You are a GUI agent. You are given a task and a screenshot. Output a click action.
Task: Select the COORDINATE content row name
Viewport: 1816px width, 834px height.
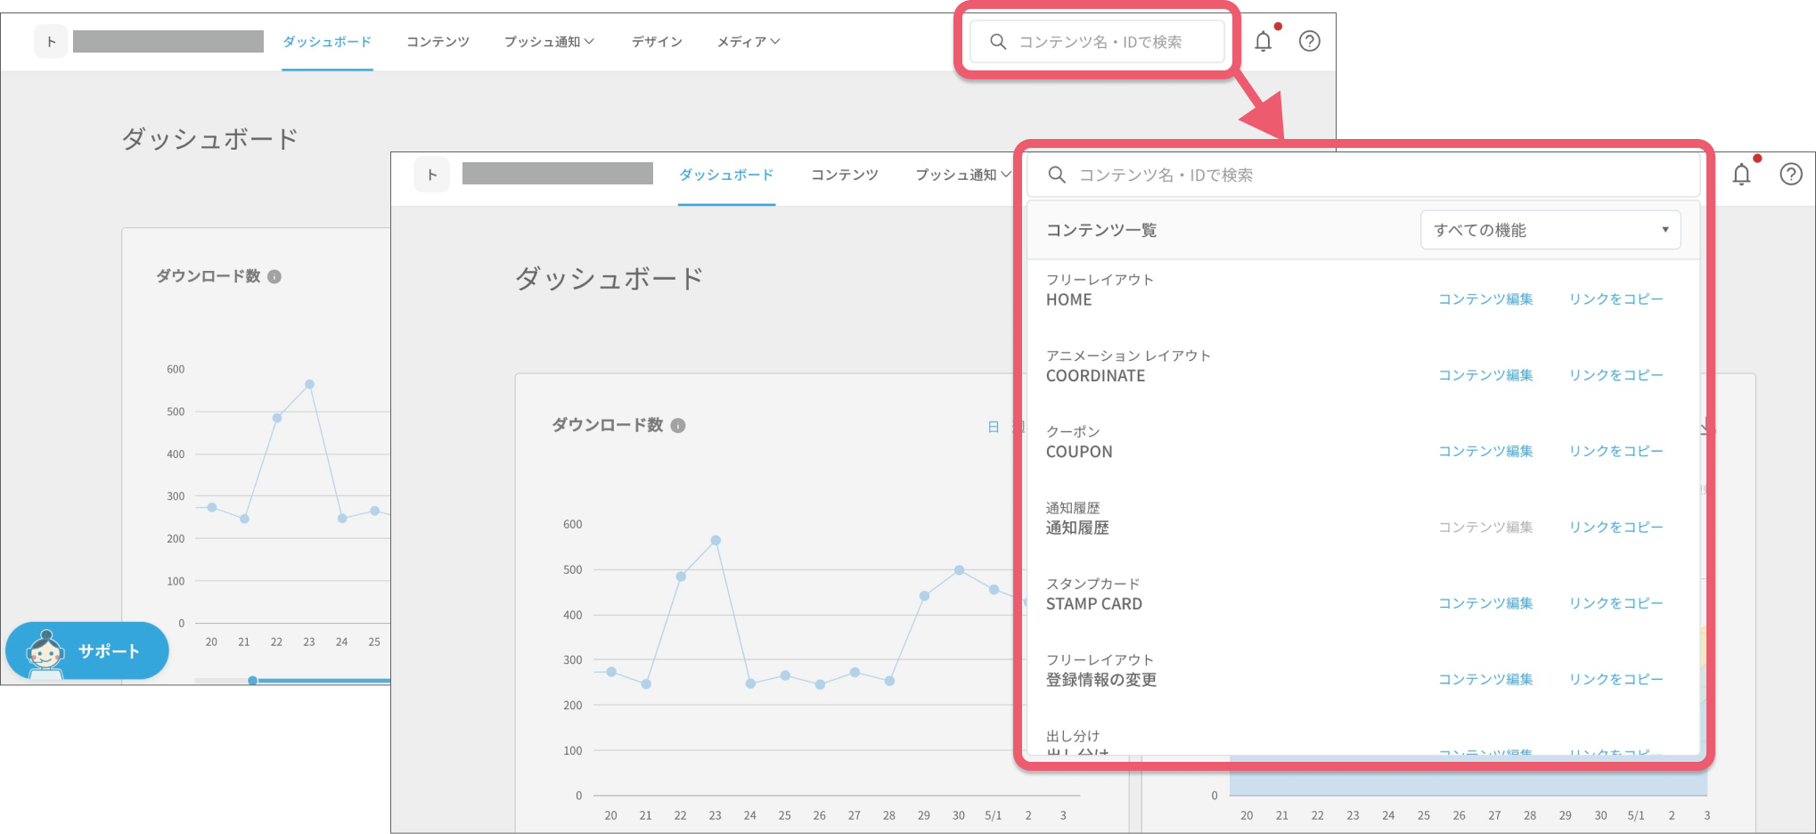(1095, 376)
